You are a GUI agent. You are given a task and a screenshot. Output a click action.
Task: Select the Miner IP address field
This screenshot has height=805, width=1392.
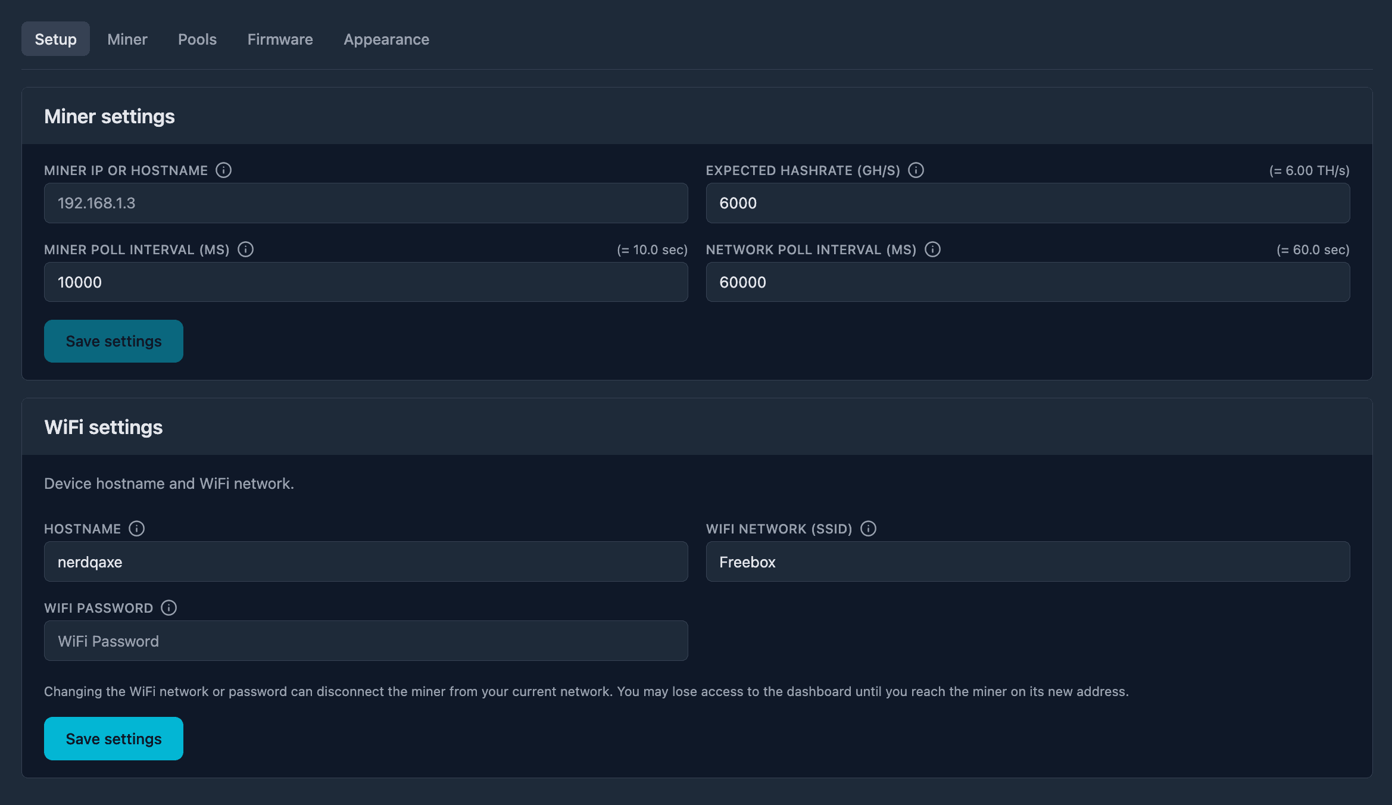(366, 203)
